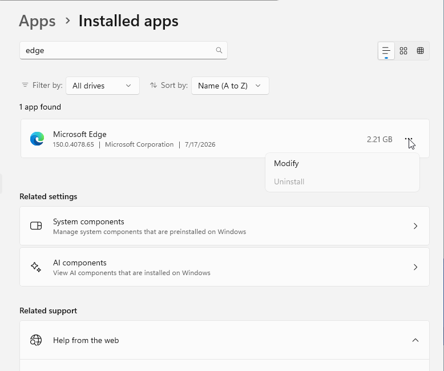Go back to Apps breadcrumb

coord(37,21)
